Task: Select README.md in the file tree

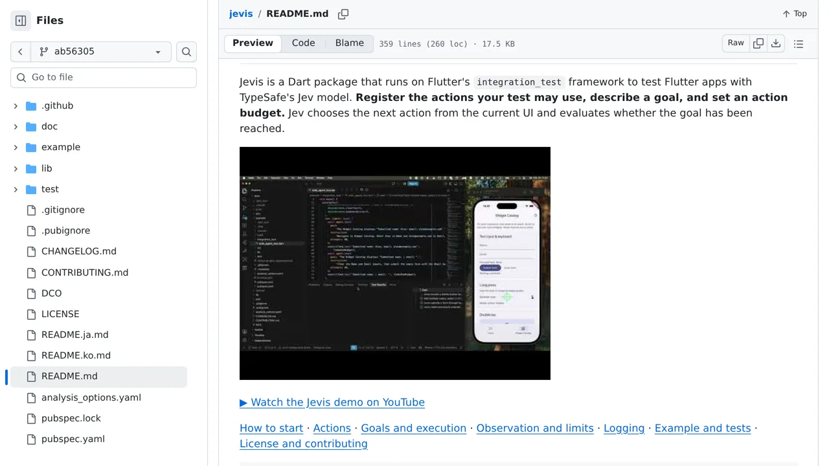Action: click(69, 376)
